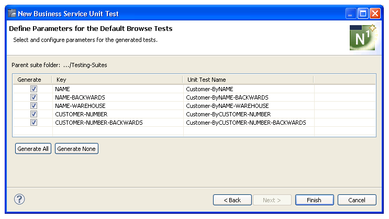Edit the Customer-ByNAME-BACKWARDS test name
389x219 pixels.
pos(249,97)
